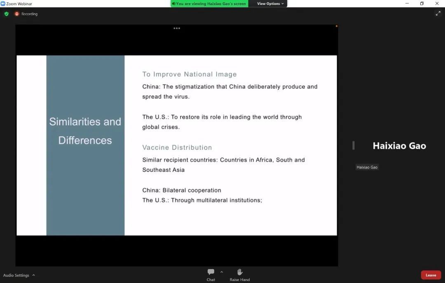Open the Audio Settings menu
Image resolution: width=445 pixels, height=283 pixels.
point(19,275)
